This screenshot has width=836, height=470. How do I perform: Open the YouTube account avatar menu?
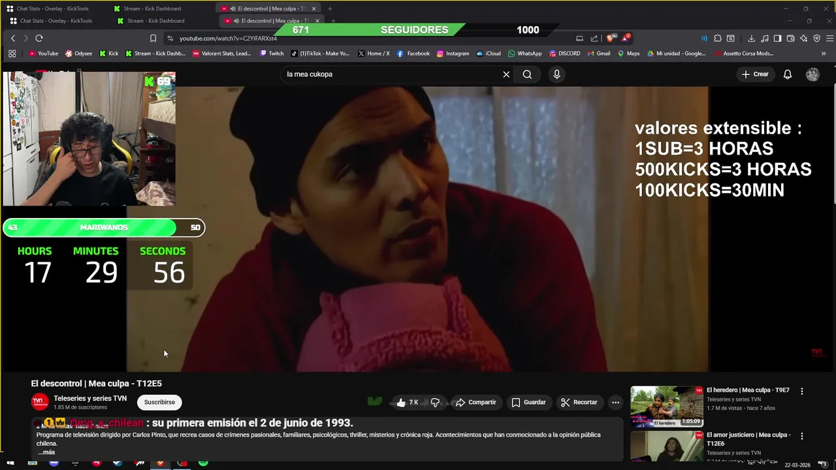(x=812, y=74)
